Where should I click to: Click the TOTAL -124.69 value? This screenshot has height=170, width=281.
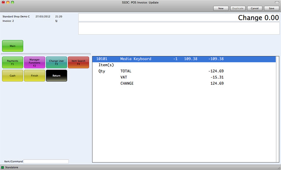pyautogui.click(x=216, y=71)
